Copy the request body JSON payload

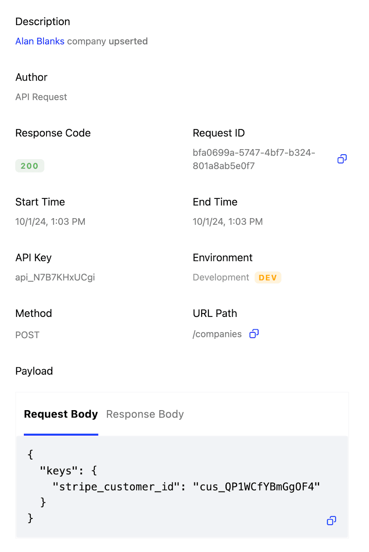tap(331, 521)
